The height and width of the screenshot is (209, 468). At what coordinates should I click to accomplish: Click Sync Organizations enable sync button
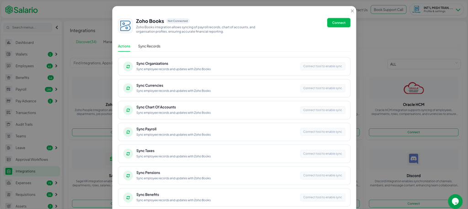coord(323,66)
